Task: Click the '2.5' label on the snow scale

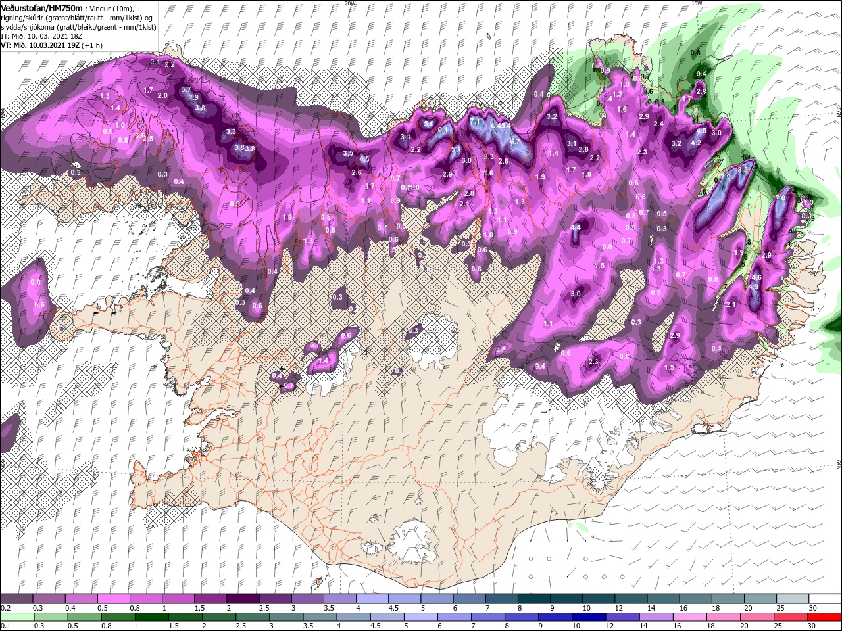Action: click(x=264, y=607)
